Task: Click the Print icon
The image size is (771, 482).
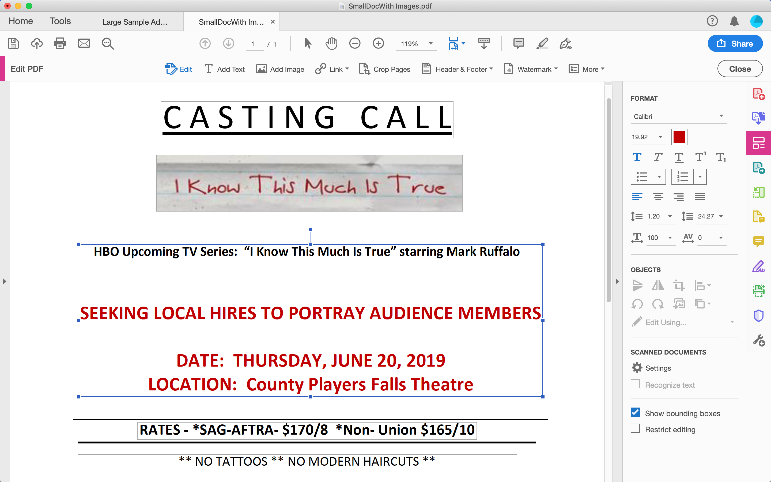Action: click(x=60, y=43)
